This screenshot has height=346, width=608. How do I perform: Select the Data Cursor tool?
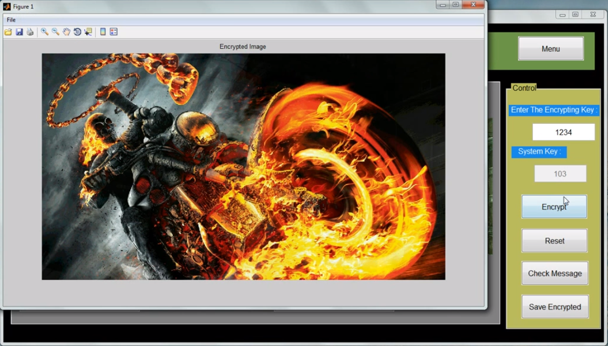point(88,32)
